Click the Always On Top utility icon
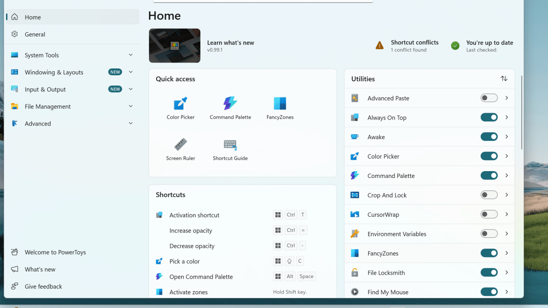This screenshot has height=308, width=548. tap(355, 118)
